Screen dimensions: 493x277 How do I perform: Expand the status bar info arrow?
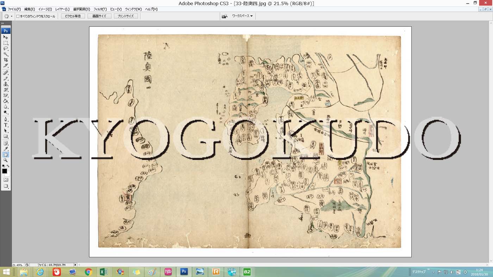coord(75,265)
